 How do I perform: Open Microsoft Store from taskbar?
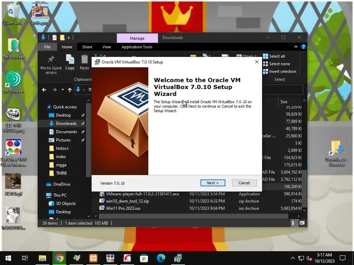pyautogui.click(x=144, y=258)
